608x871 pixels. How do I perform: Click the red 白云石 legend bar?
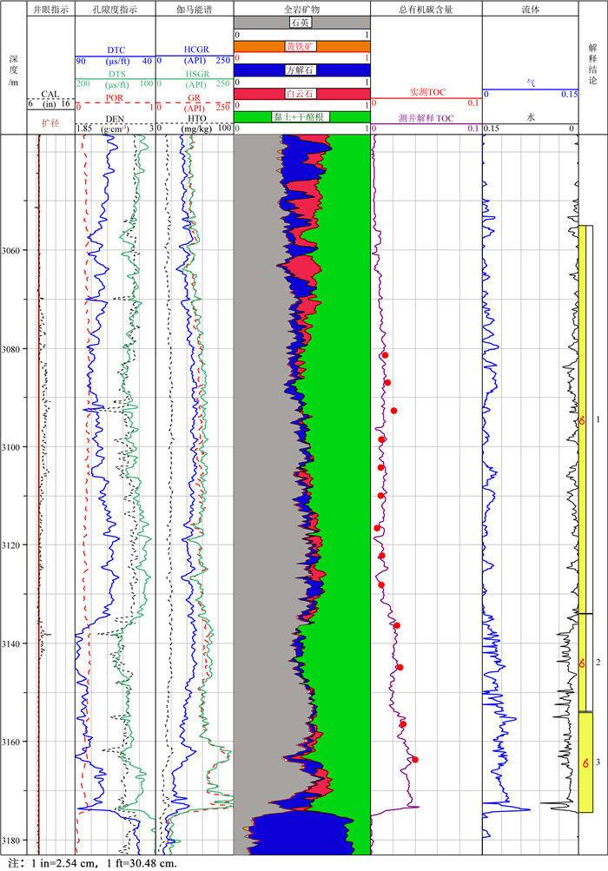[x=301, y=93]
